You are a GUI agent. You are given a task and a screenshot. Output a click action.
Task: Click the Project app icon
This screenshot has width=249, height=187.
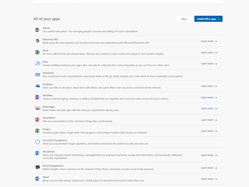[38, 131]
